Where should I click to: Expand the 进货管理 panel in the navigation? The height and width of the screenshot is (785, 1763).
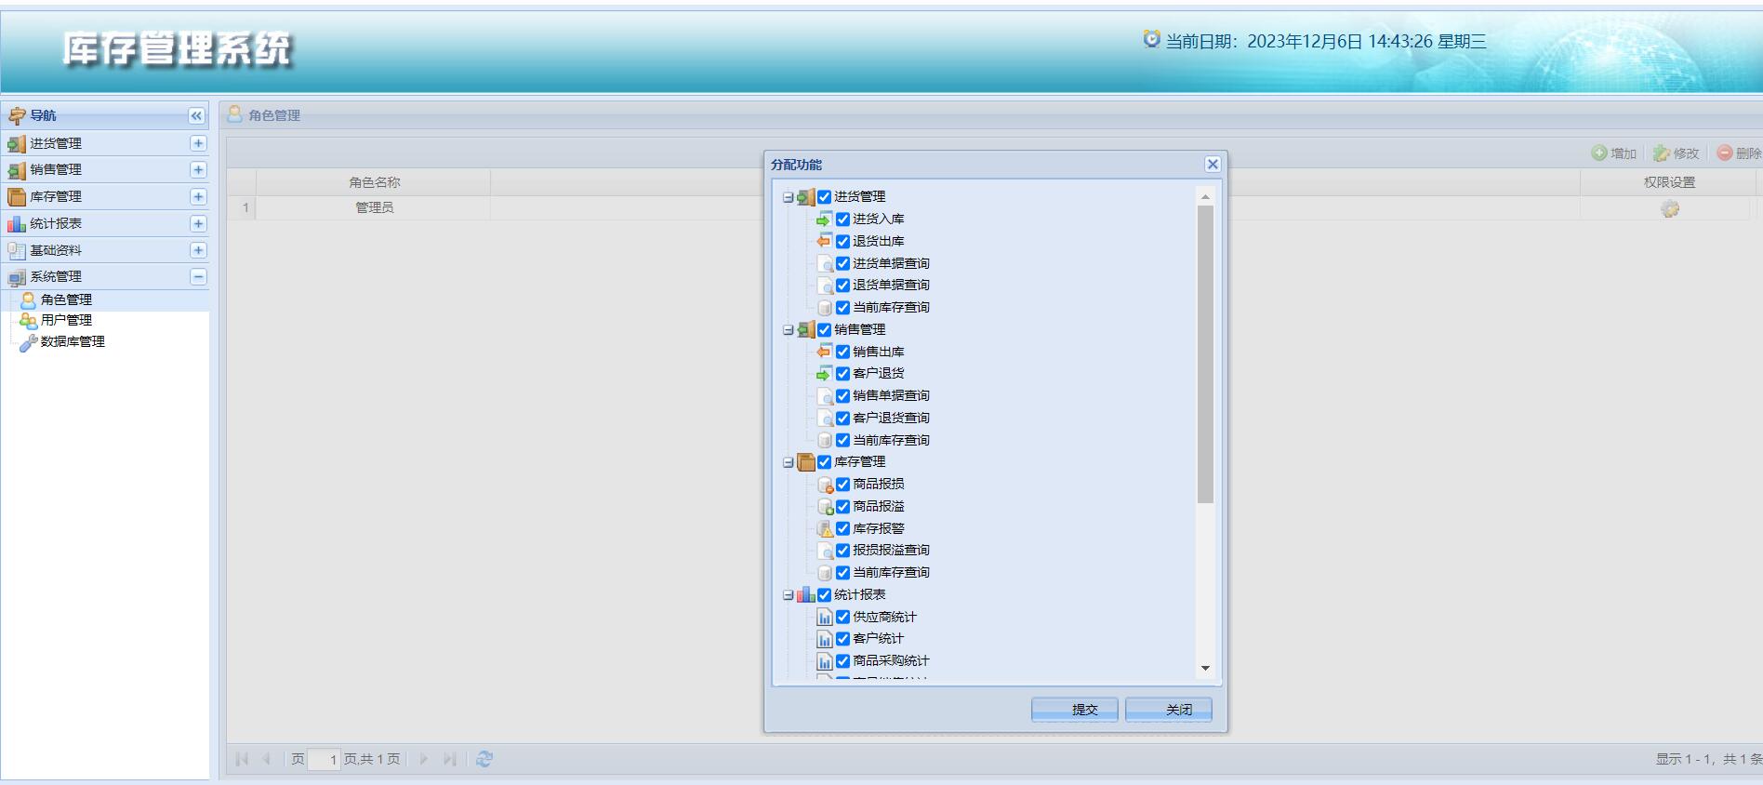198,143
